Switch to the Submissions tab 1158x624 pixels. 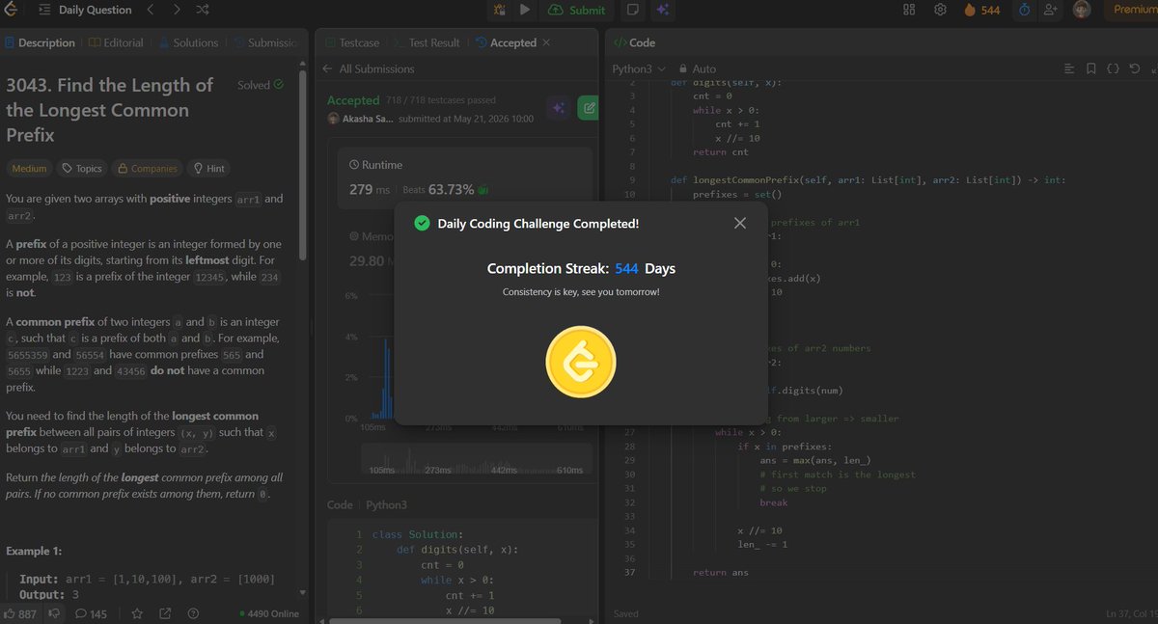(x=264, y=42)
